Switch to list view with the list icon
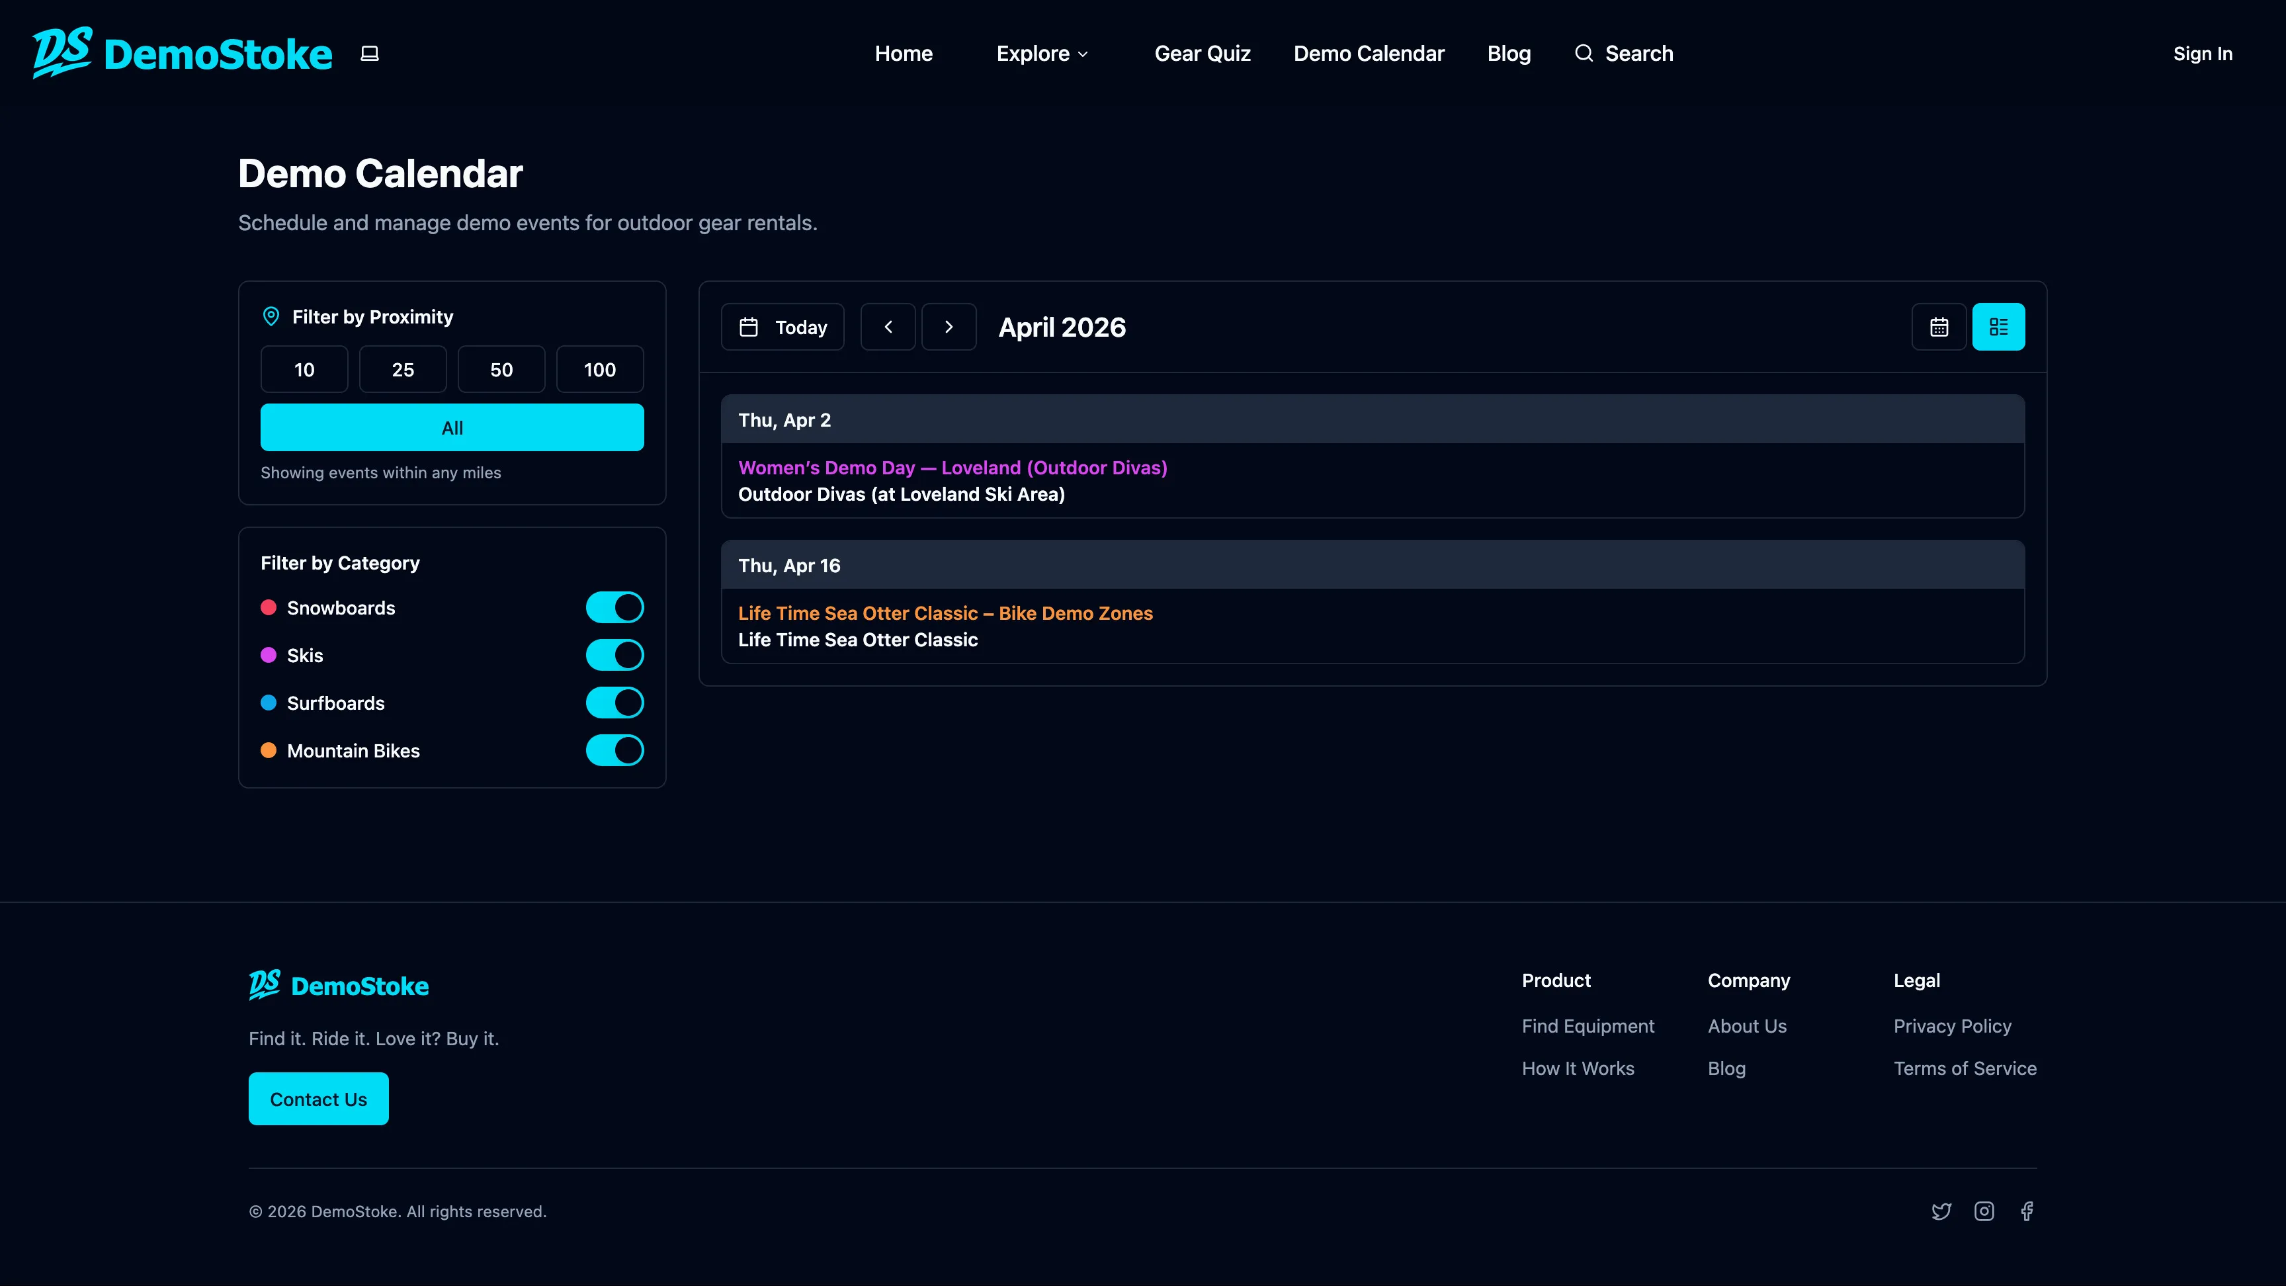The image size is (2286, 1286). click(x=1998, y=327)
